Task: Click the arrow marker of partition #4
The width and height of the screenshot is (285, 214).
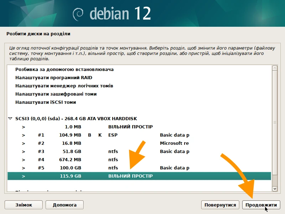Action: (x=24, y=160)
